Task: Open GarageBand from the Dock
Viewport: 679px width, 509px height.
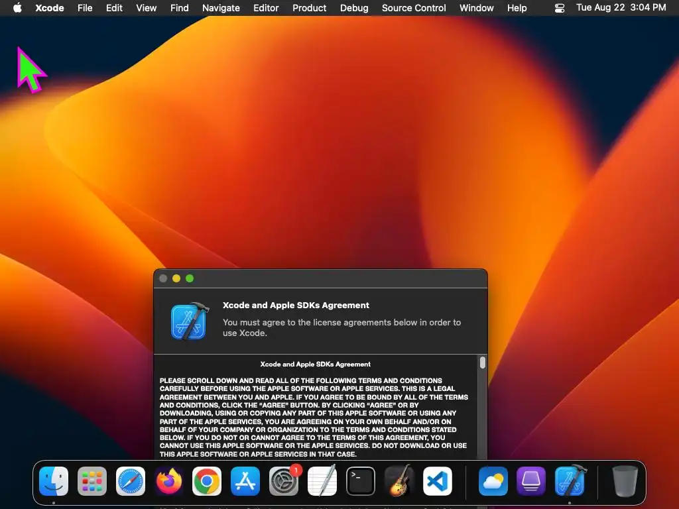Action: pyautogui.click(x=399, y=481)
